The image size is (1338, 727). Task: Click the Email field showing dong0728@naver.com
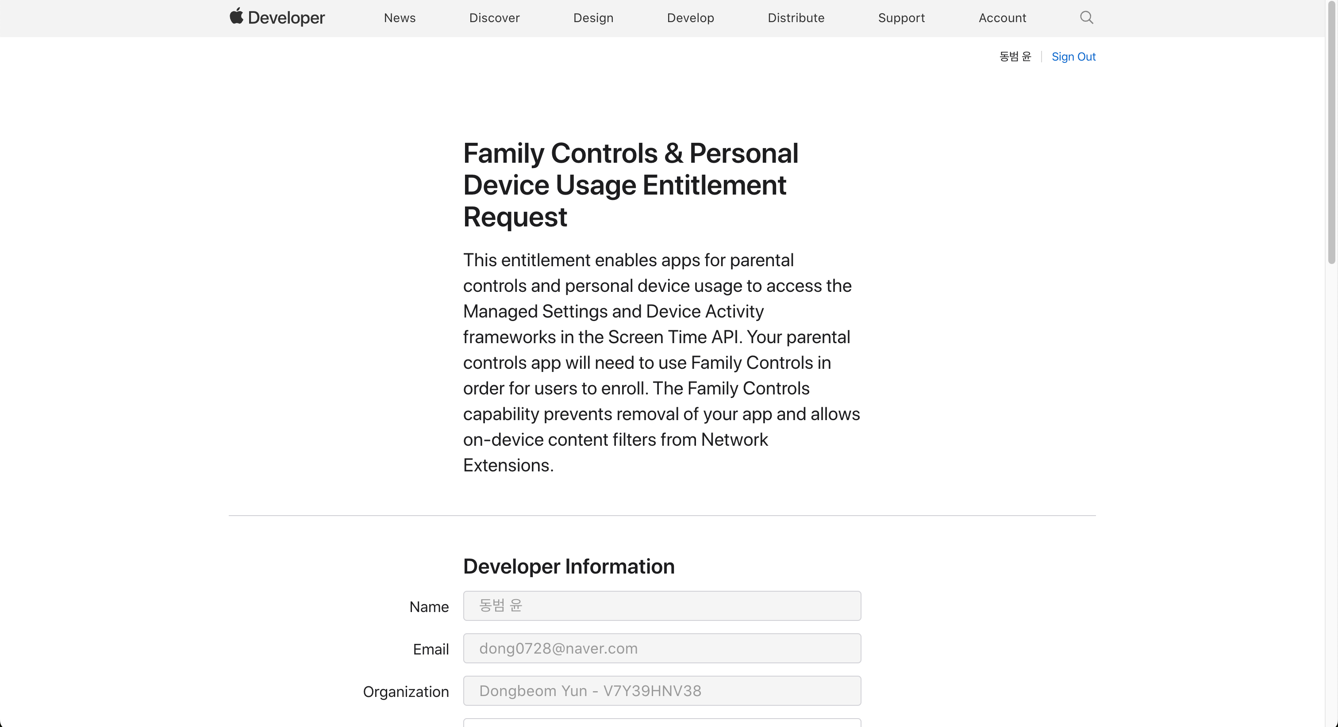662,648
